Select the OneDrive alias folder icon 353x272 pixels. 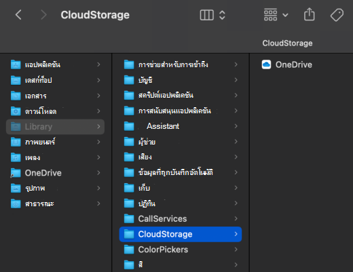[16, 173]
